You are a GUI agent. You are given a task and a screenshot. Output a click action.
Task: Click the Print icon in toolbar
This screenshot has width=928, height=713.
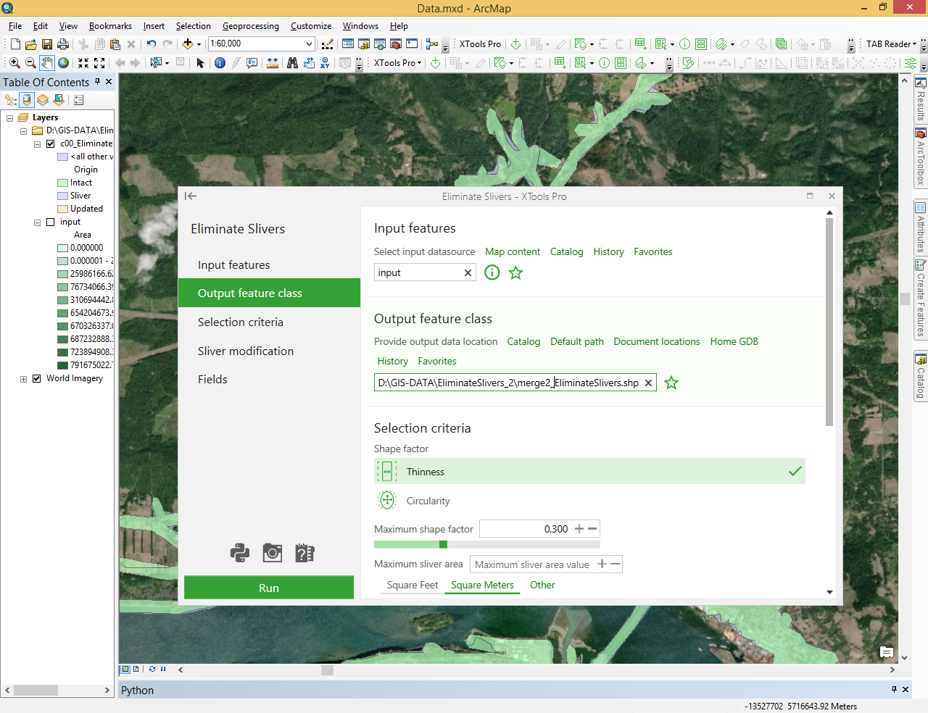click(x=63, y=44)
